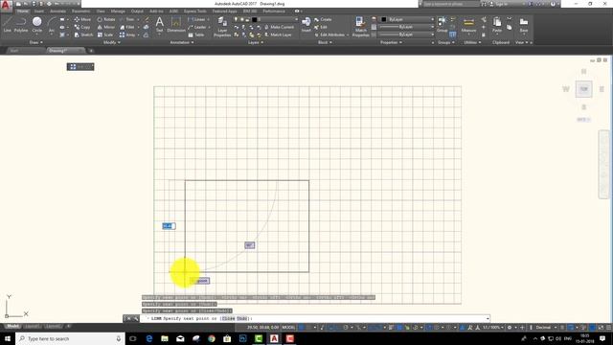Screen dimensions: 613x345
Task: Open the annotation scale 1:1 dropdown
Action: 492,327
